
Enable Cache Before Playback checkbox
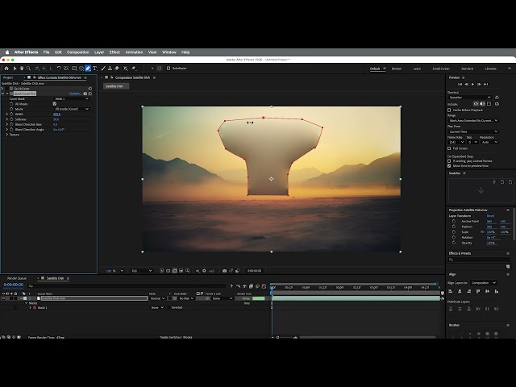pyautogui.click(x=449, y=110)
